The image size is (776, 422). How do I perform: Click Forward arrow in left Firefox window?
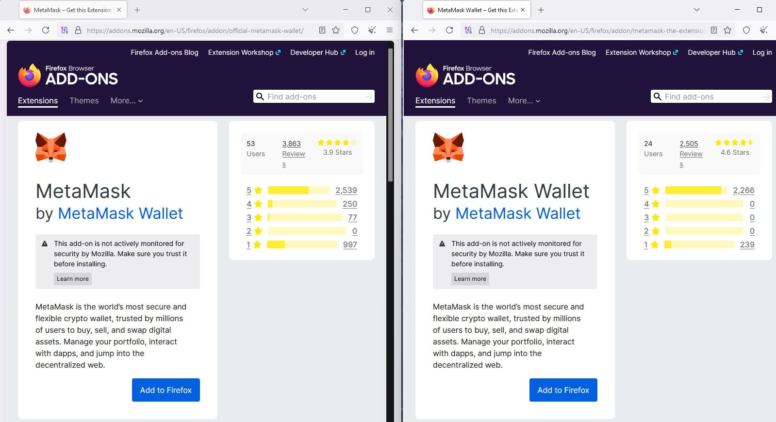point(28,30)
